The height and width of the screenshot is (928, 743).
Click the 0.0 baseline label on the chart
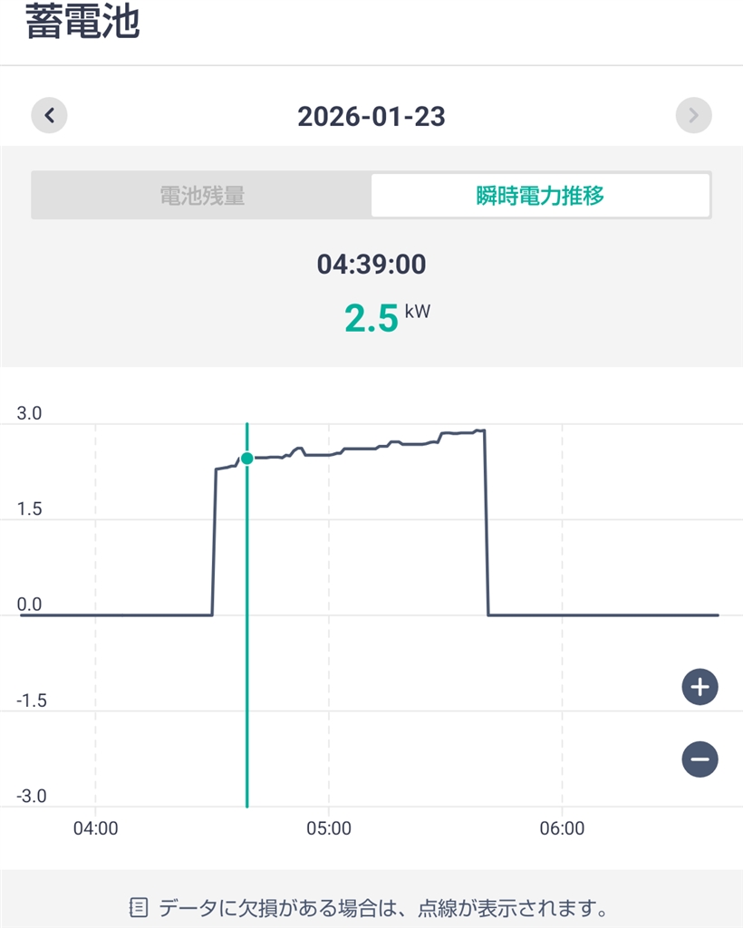29,604
